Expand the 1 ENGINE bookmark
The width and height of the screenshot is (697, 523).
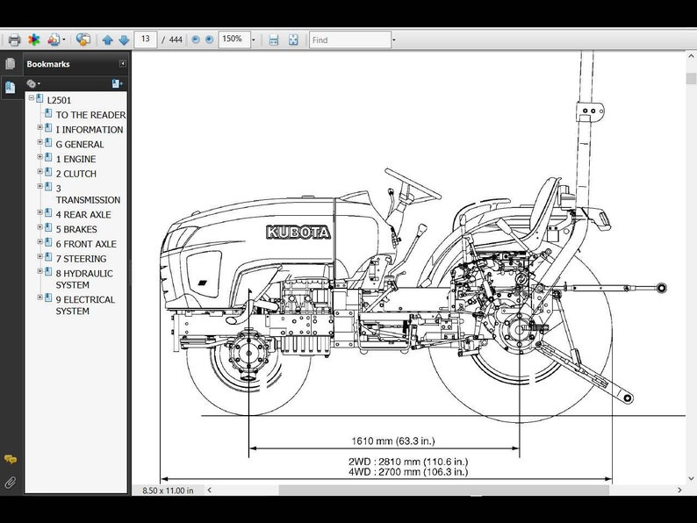point(40,157)
